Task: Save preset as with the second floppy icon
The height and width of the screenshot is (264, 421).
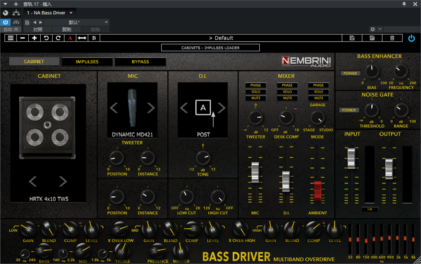Action: [x=372, y=38]
